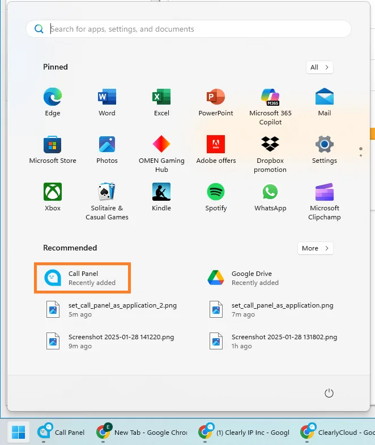Open Dropbox promotion tile
The width and height of the screenshot is (375, 445).
[x=270, y=154]
